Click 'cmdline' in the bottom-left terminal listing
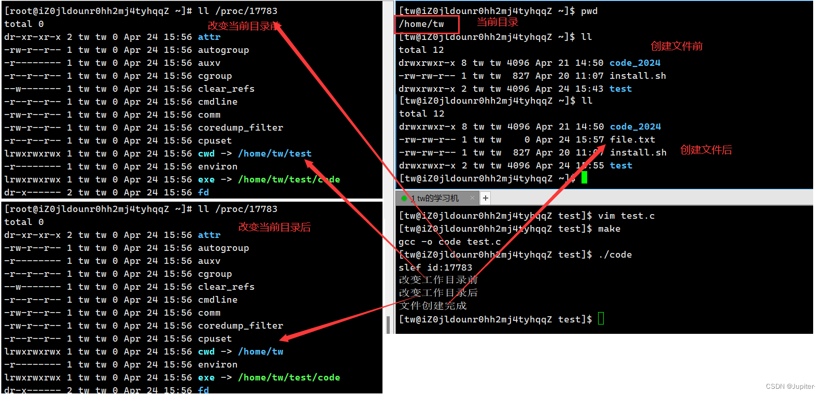 (x=218, y=300)
